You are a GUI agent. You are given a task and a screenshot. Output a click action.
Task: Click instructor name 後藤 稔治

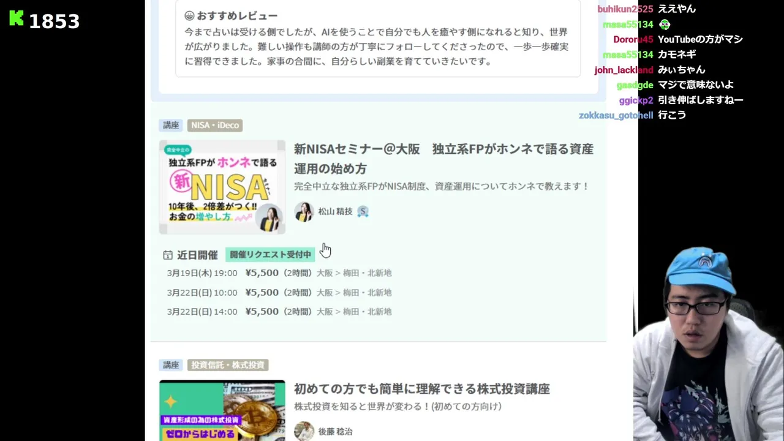point(336,432)
